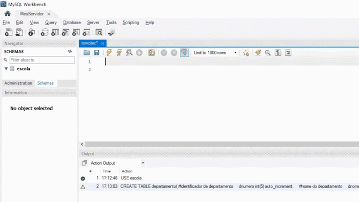Screen dimensions: 359x202
Task: Rollback the transaction X icon
Action: click(x=174, y=53)
